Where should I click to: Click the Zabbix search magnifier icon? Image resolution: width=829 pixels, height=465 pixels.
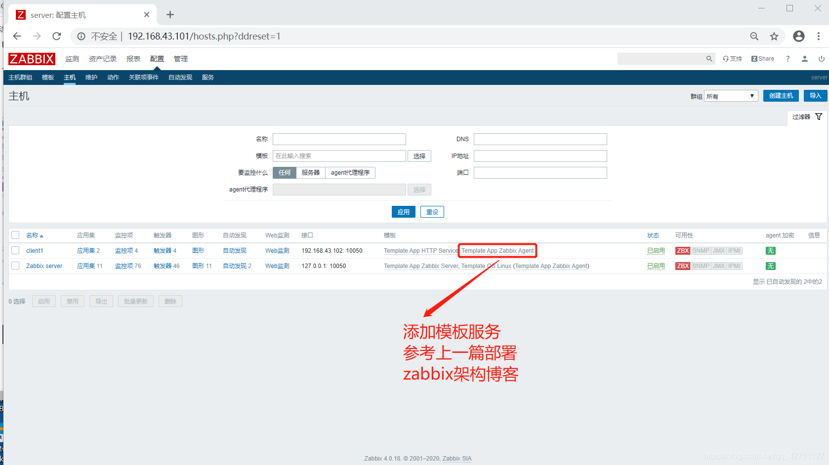point(709,59)
